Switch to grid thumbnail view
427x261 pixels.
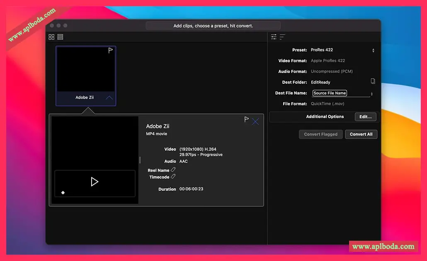(51, 37)
